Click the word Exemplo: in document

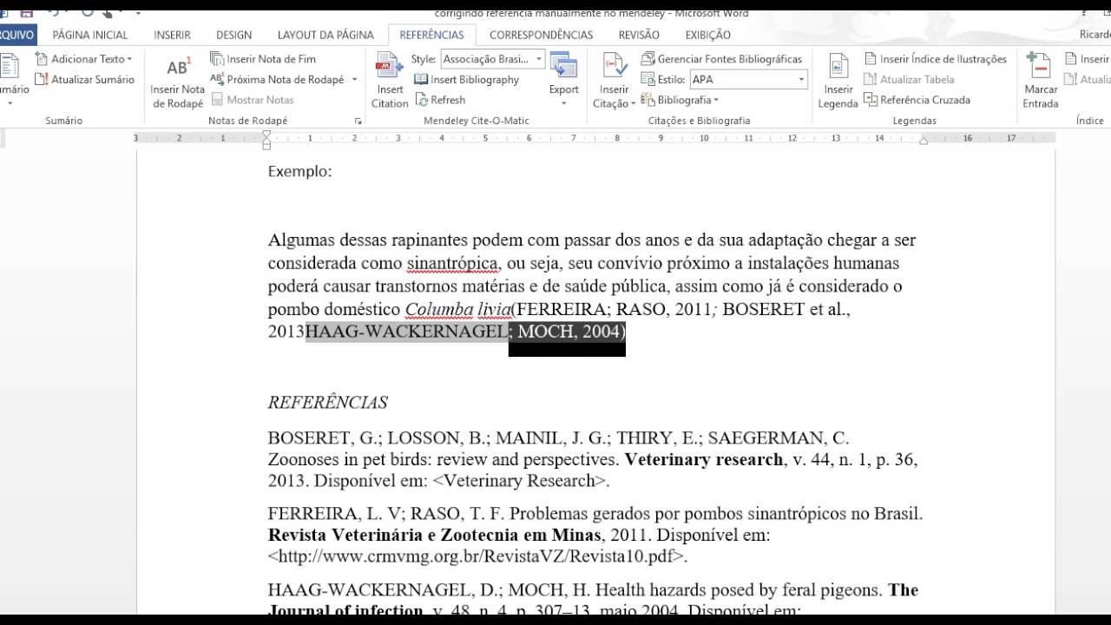point(299,171)
